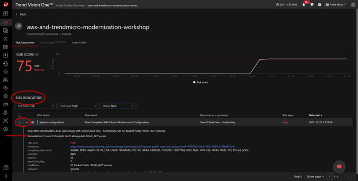
Task: Collapse the System configuration row chevron
Action: [27, 123]
